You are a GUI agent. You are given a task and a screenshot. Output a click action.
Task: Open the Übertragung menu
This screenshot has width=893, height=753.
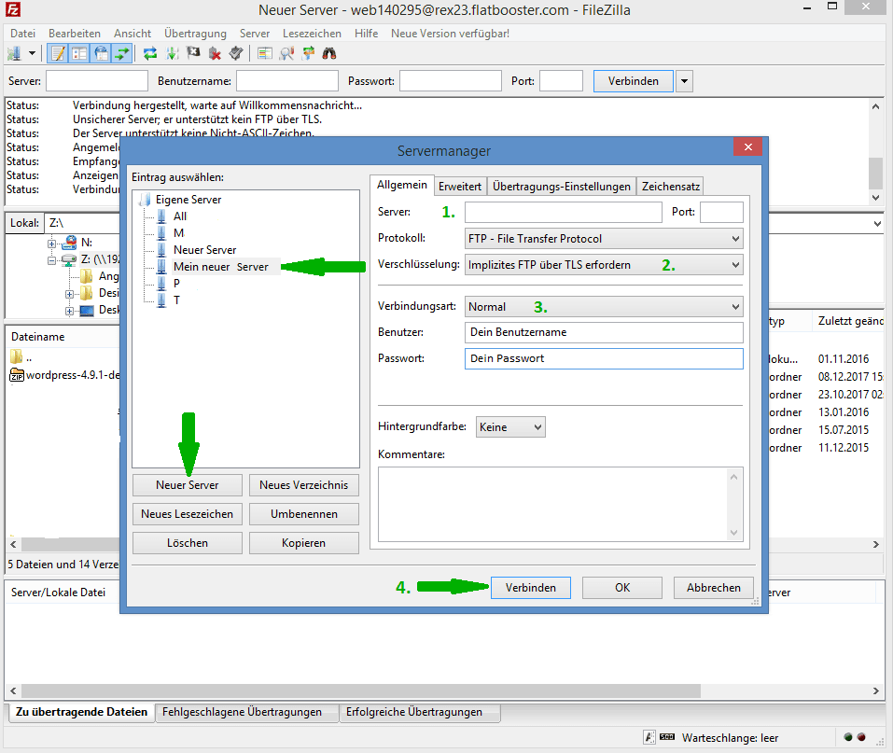pyautogui.click(x=195, y=34)
